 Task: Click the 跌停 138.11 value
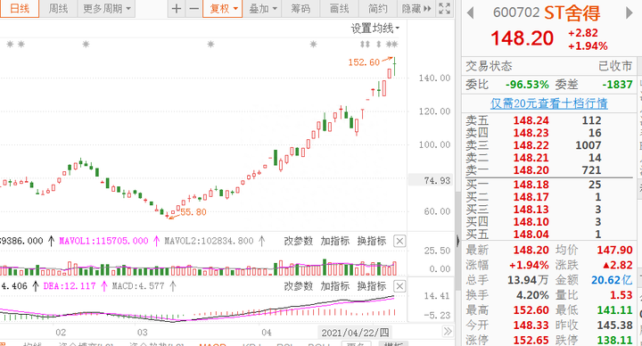pyautogui.click(x=614, y=341)
